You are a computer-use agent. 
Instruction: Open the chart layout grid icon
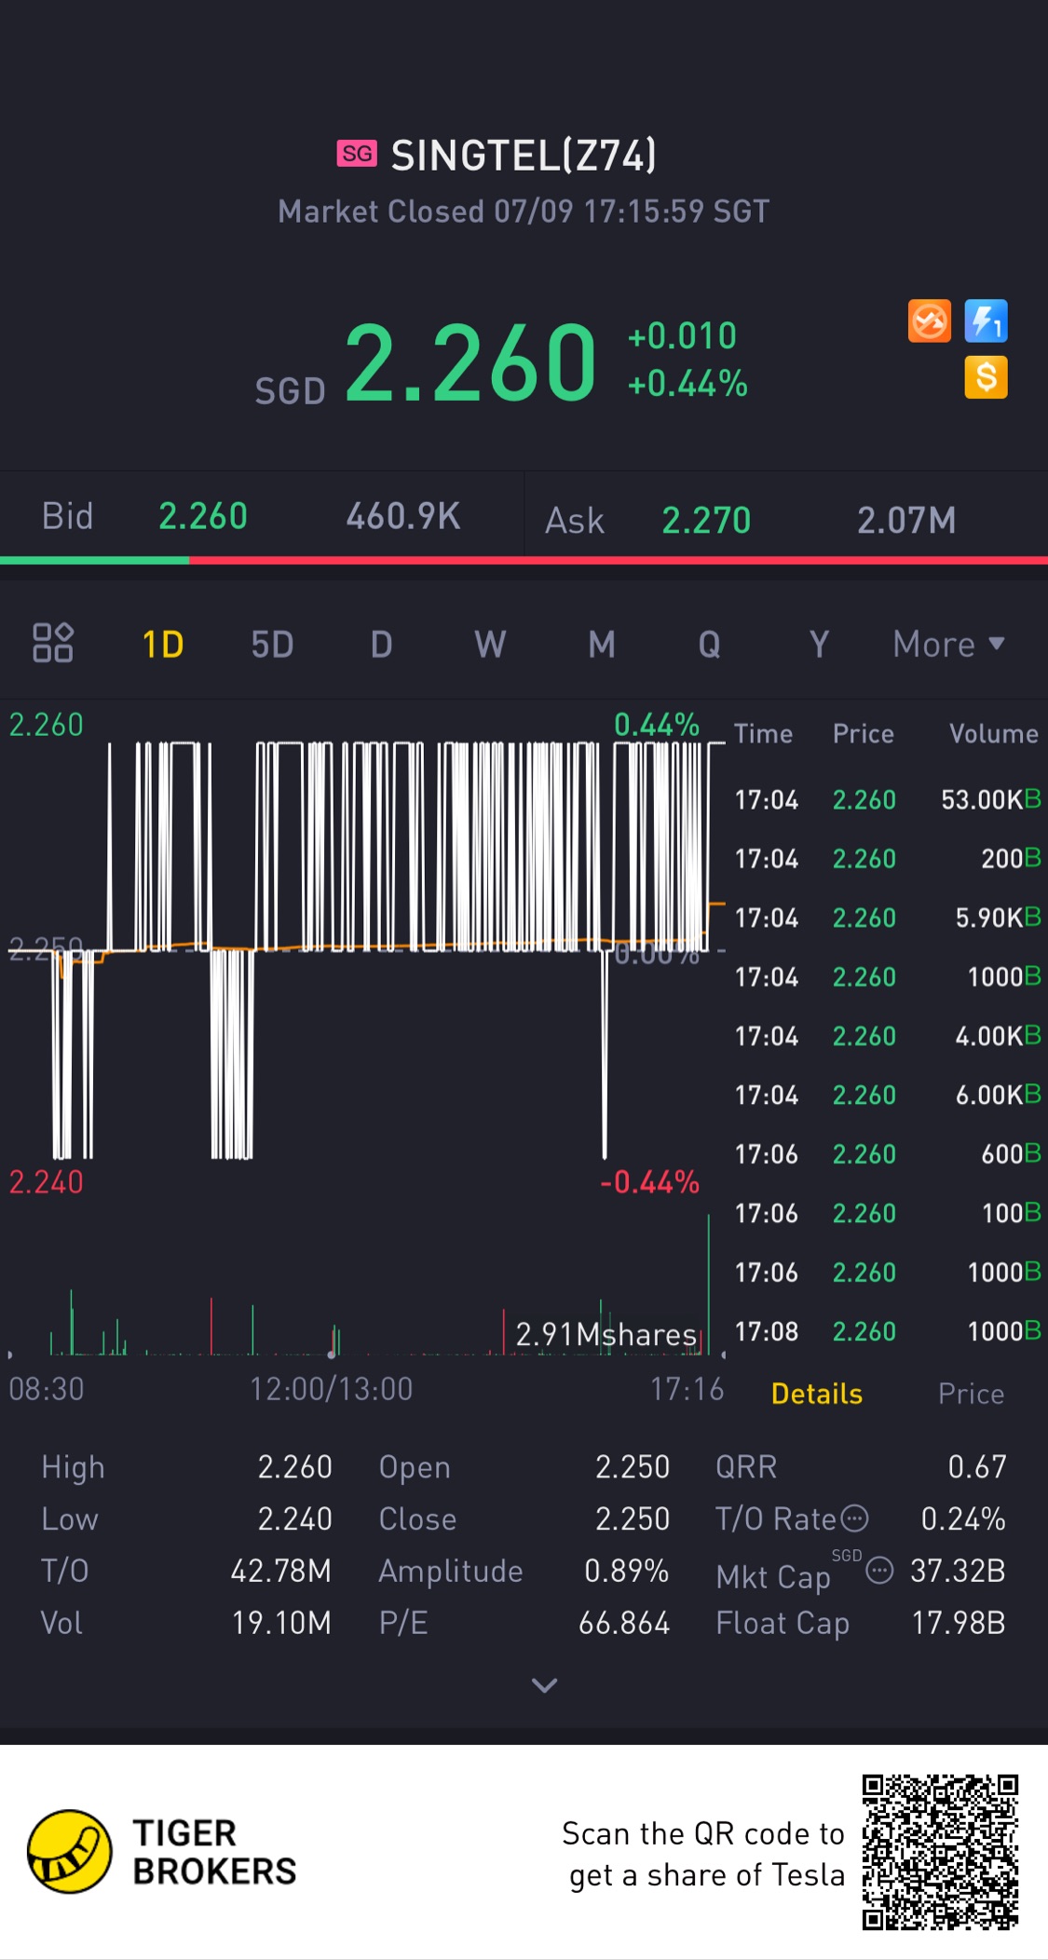pyautogui.click(x=53, y=643)
